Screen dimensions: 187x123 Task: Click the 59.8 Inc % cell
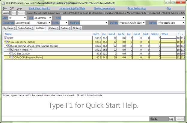click(97, 54)
